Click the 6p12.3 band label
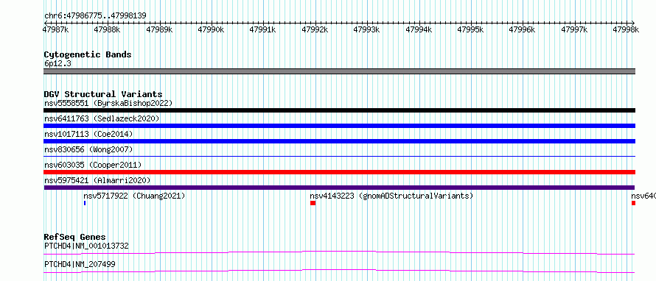 (57, 64)
